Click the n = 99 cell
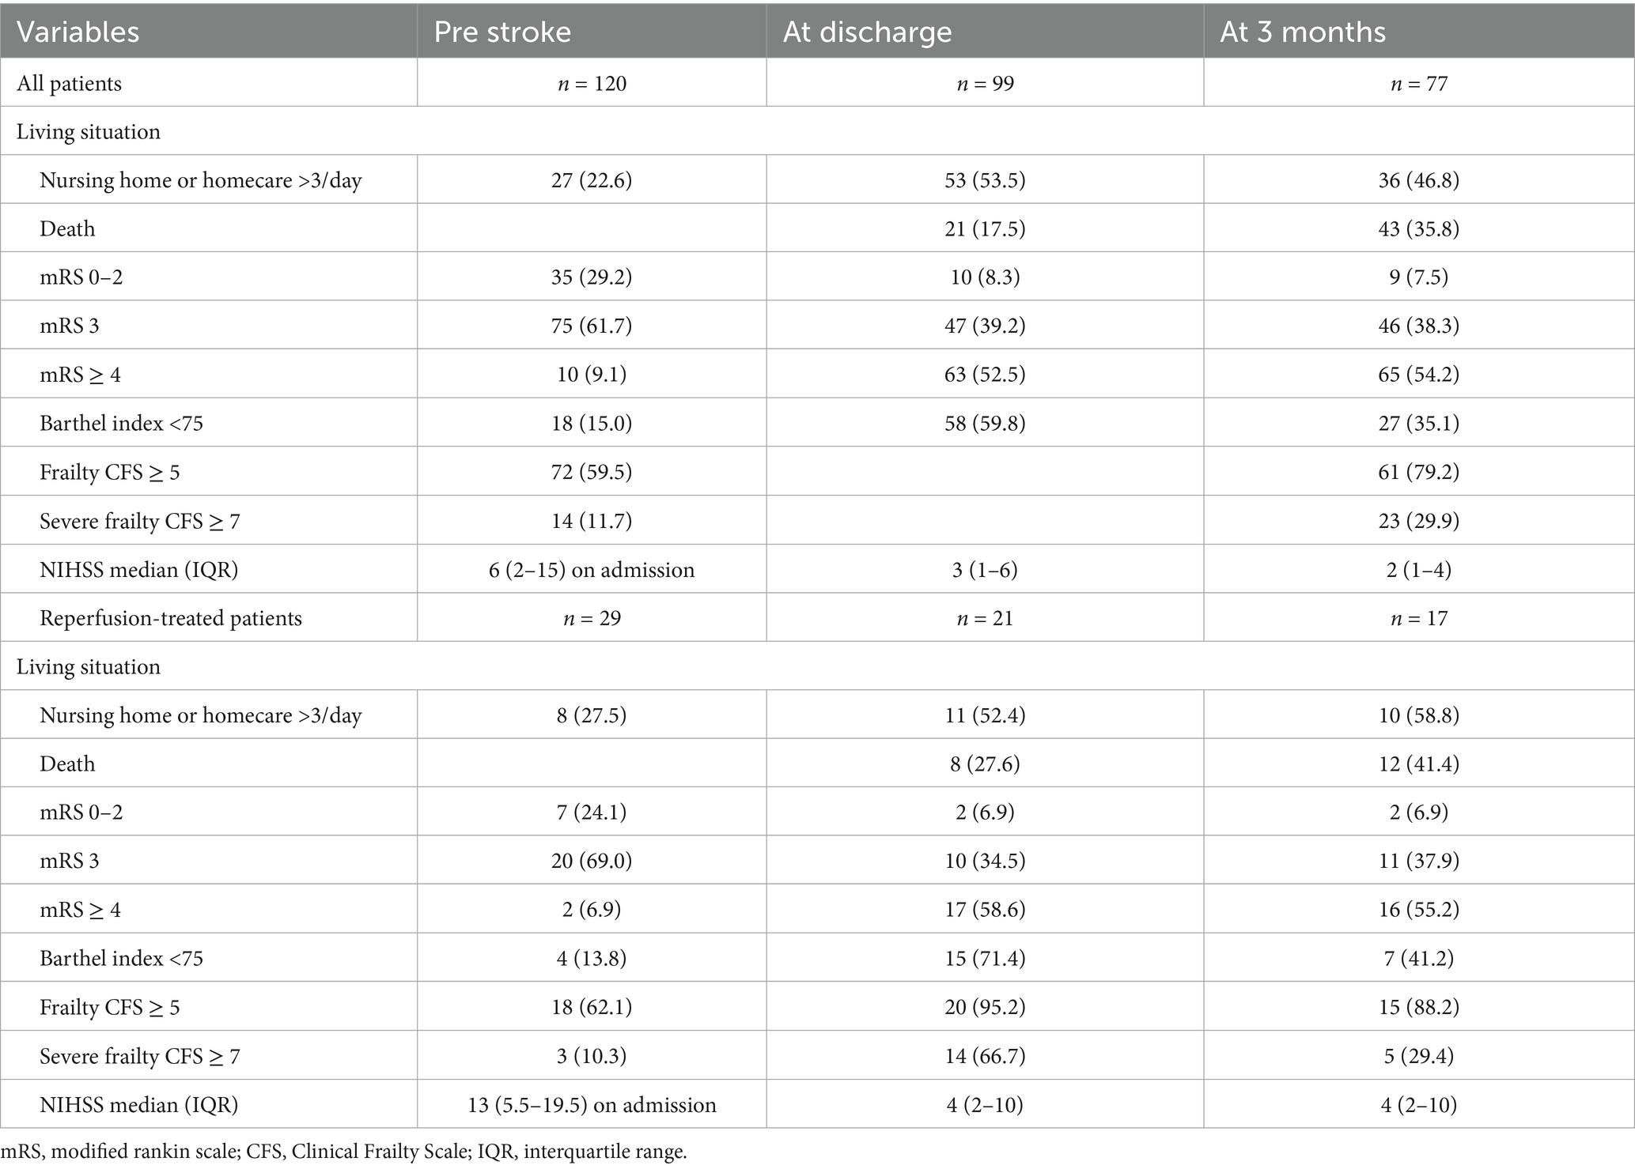Viewport: 1635px width, 1169px height. pyautogui.click(x=985, y=83)
